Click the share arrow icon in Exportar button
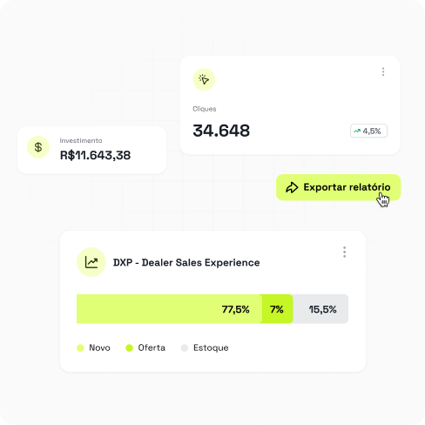Screen dimensions: 425x425 click(292, 187)
